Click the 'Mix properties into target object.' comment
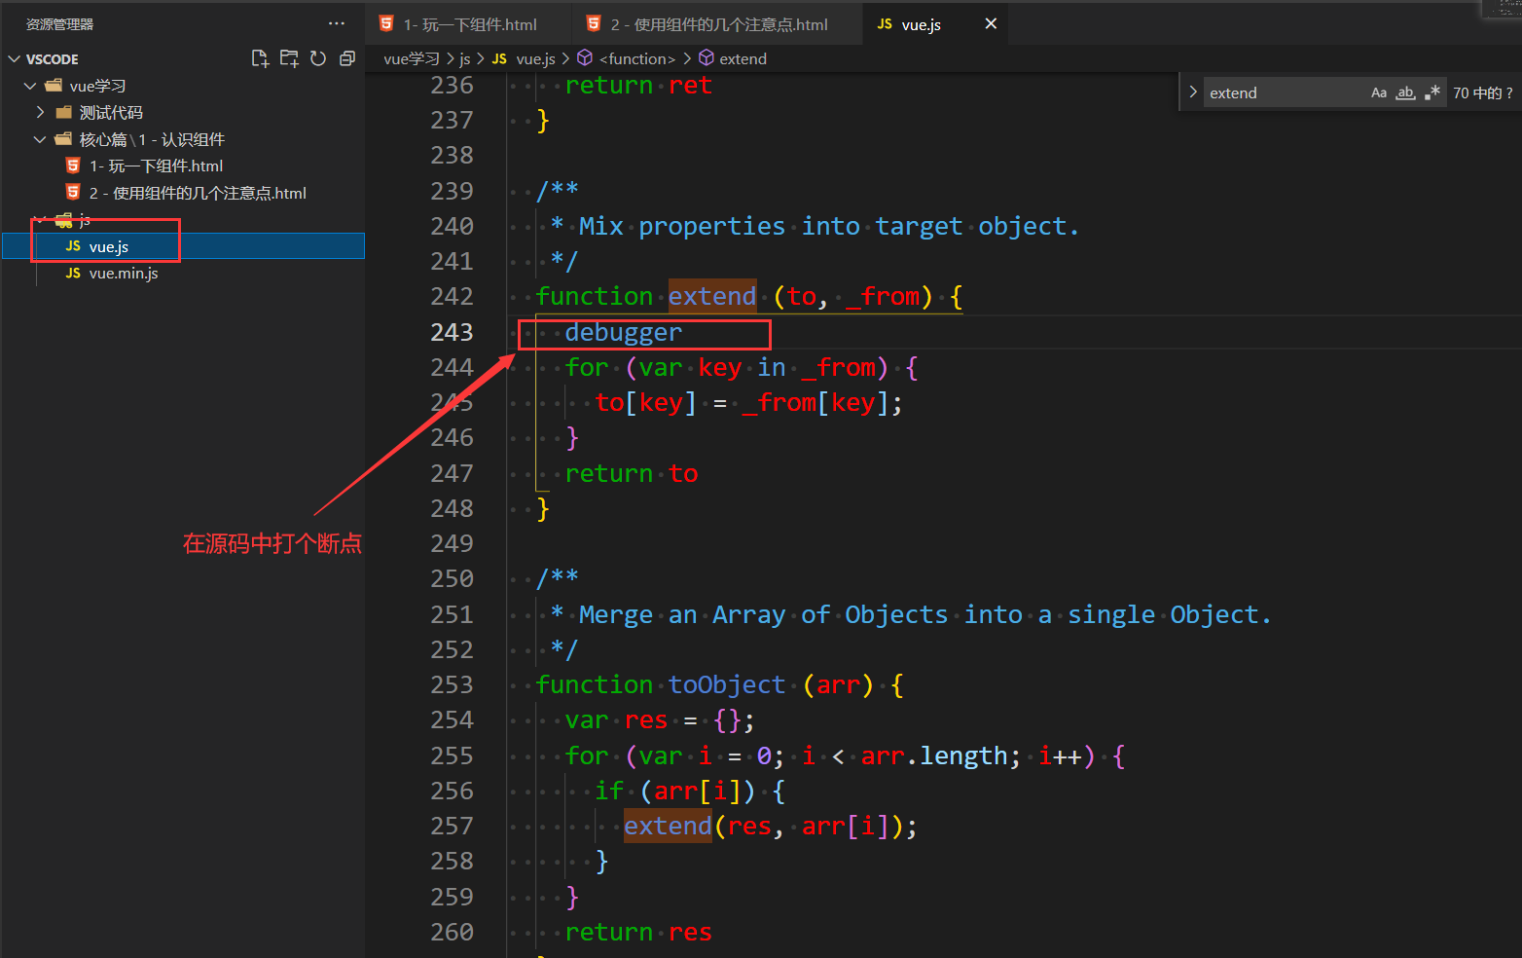Viewport: 1522px width, 958px height. coord(829,226)
